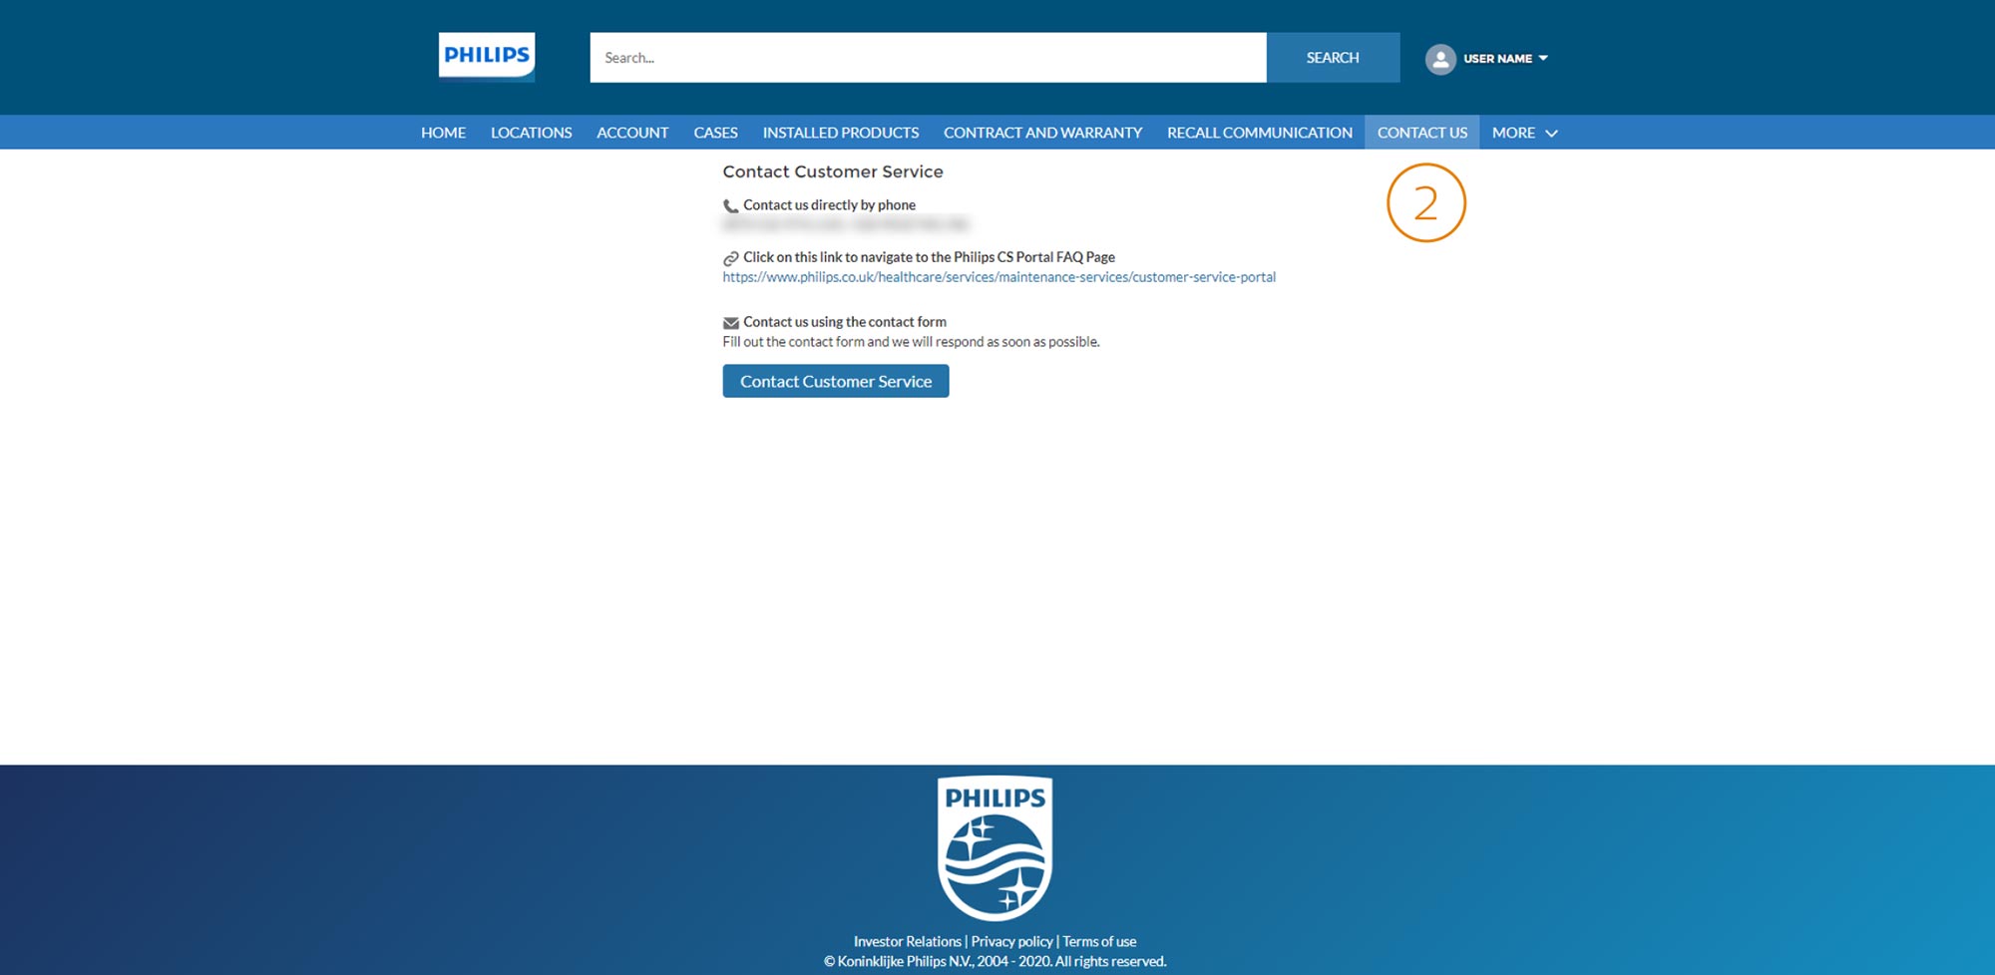Click the blue Contact Customer Service button

click(x=835, y=381)
